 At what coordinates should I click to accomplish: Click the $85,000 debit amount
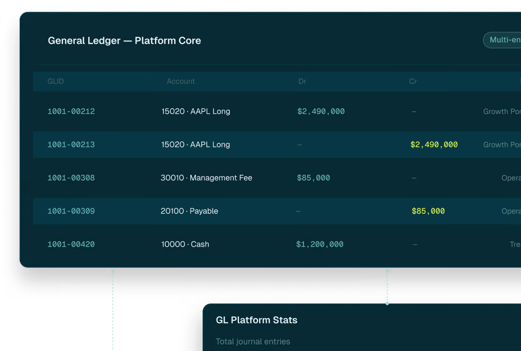click(313, 178)
